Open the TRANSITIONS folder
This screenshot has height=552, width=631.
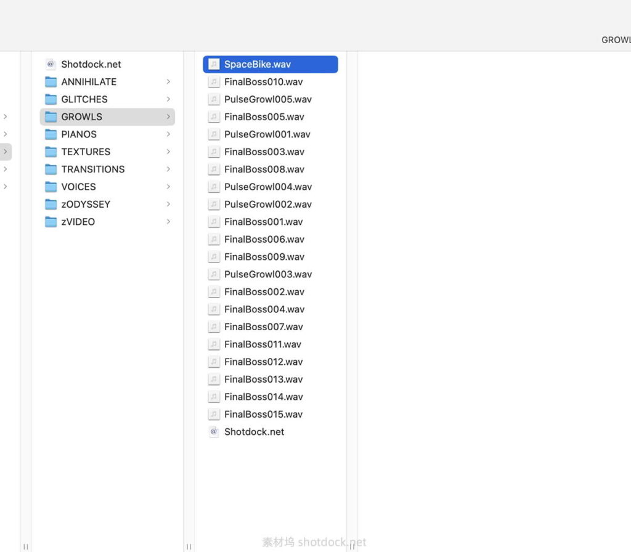click(x=92, y=169)
